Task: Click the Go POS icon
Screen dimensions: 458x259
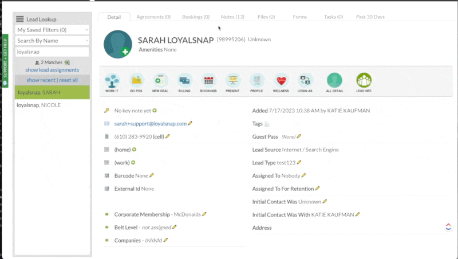Action: click(136, 81)
